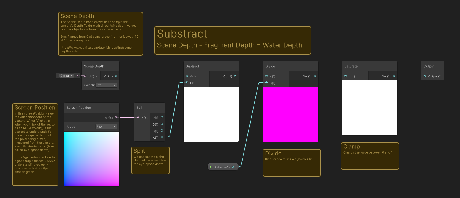Click the Screen Position Out(4) port
This screenshot has width=460, height=198.
(116, 117)
